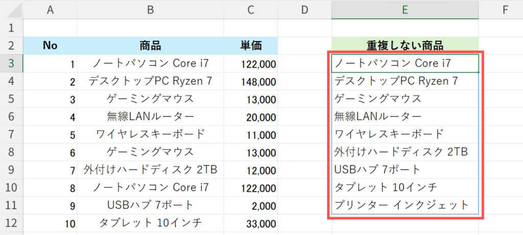The image size is (523, 235).
Task: Click the No header cell
Action: click(x=50, y=45)
